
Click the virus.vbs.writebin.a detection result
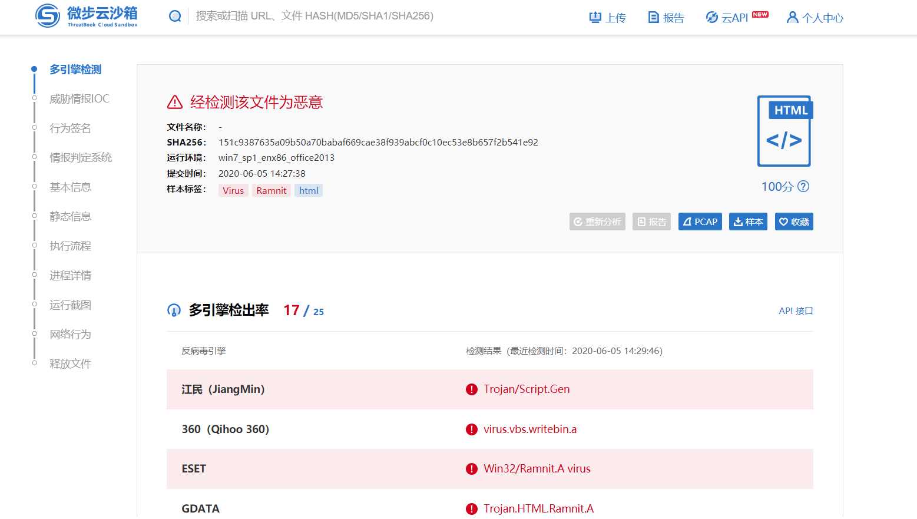click(530, 429)
